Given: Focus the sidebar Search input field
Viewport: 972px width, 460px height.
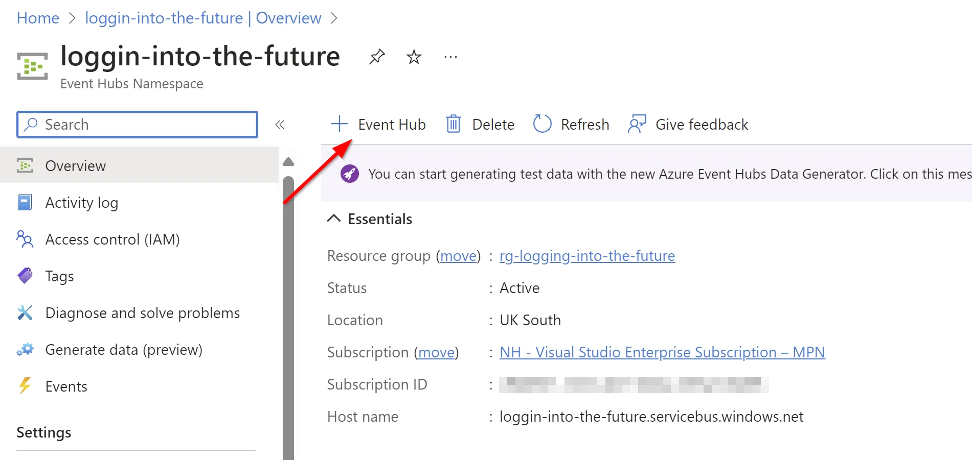Looking at the screenshot, I should 137,125.
